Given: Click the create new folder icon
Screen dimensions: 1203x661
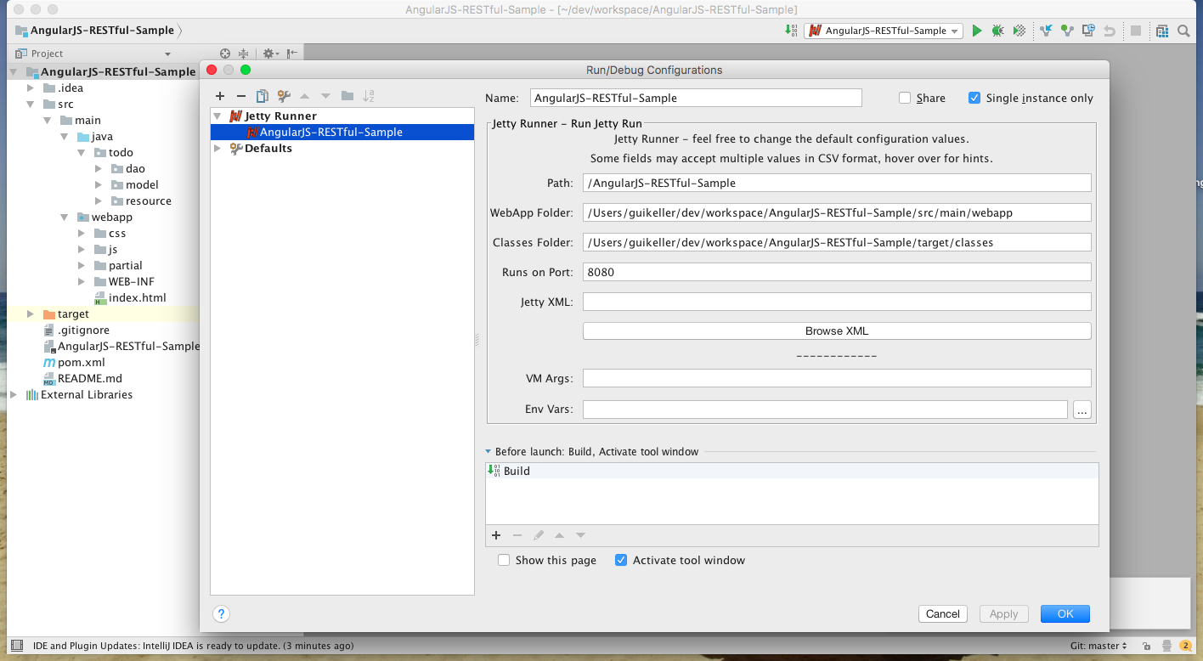Looking at the screenshot, I should (347, 96).
